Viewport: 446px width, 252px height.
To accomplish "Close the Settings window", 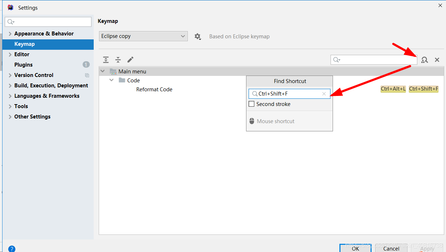I will tap(440, 5).
